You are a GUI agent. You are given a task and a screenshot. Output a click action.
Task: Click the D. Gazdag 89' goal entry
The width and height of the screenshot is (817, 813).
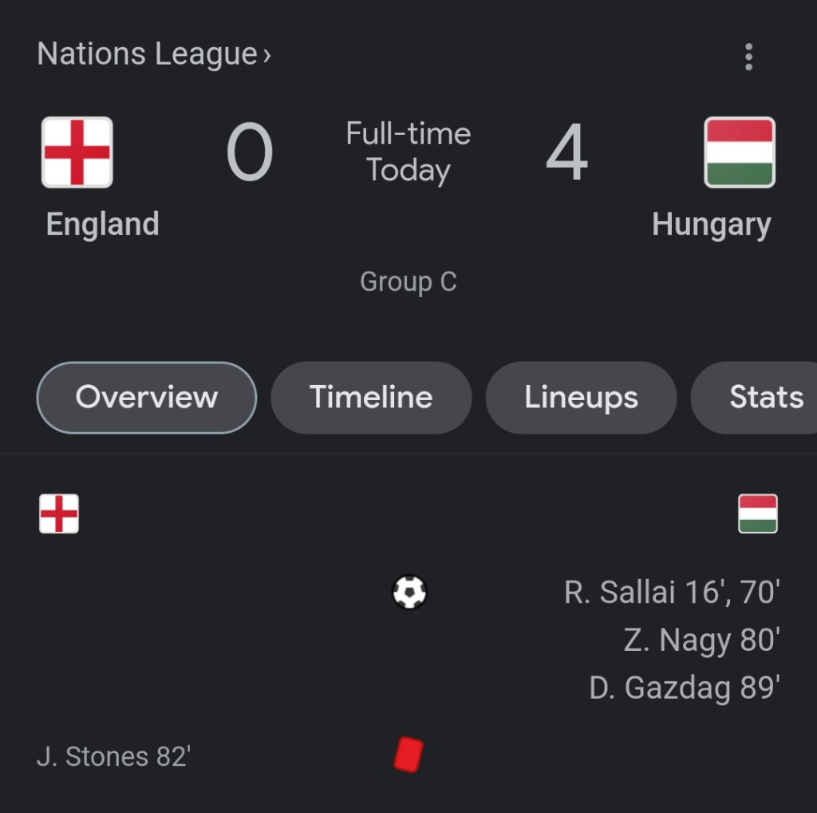pyautogui.click(x=684, y=688)
